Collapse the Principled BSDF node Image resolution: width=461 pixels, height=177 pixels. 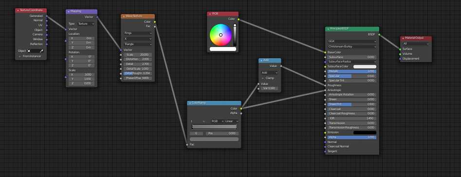(328, 29)
